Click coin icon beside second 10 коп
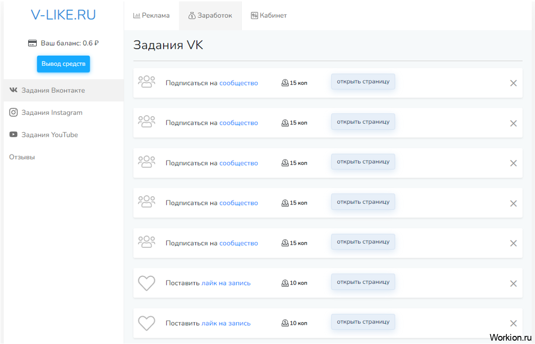Image resolution: width=535 pixels, height=344 pixels. point(285,323)
